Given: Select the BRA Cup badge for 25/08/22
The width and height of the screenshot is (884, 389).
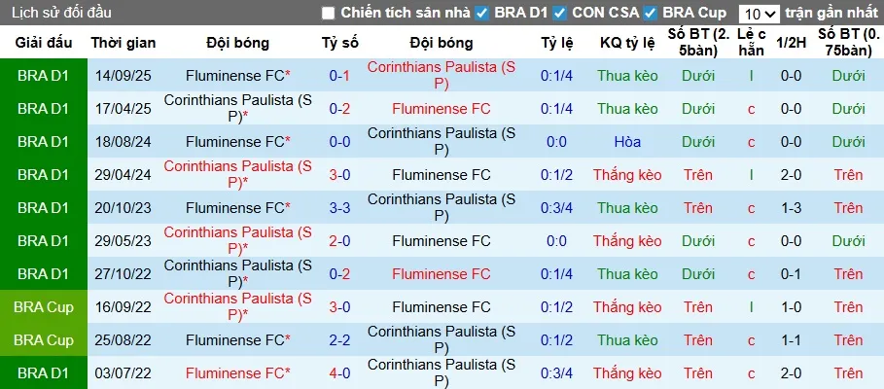Looking at the screenshot, I should point(44,340).
